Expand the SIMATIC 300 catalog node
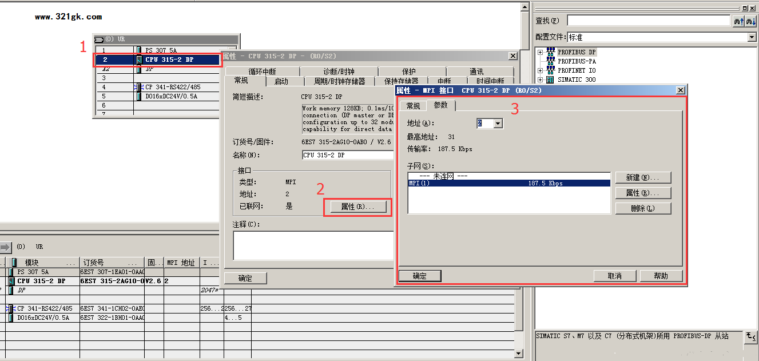The image size is (759, 361). click(x=541, y=80)
